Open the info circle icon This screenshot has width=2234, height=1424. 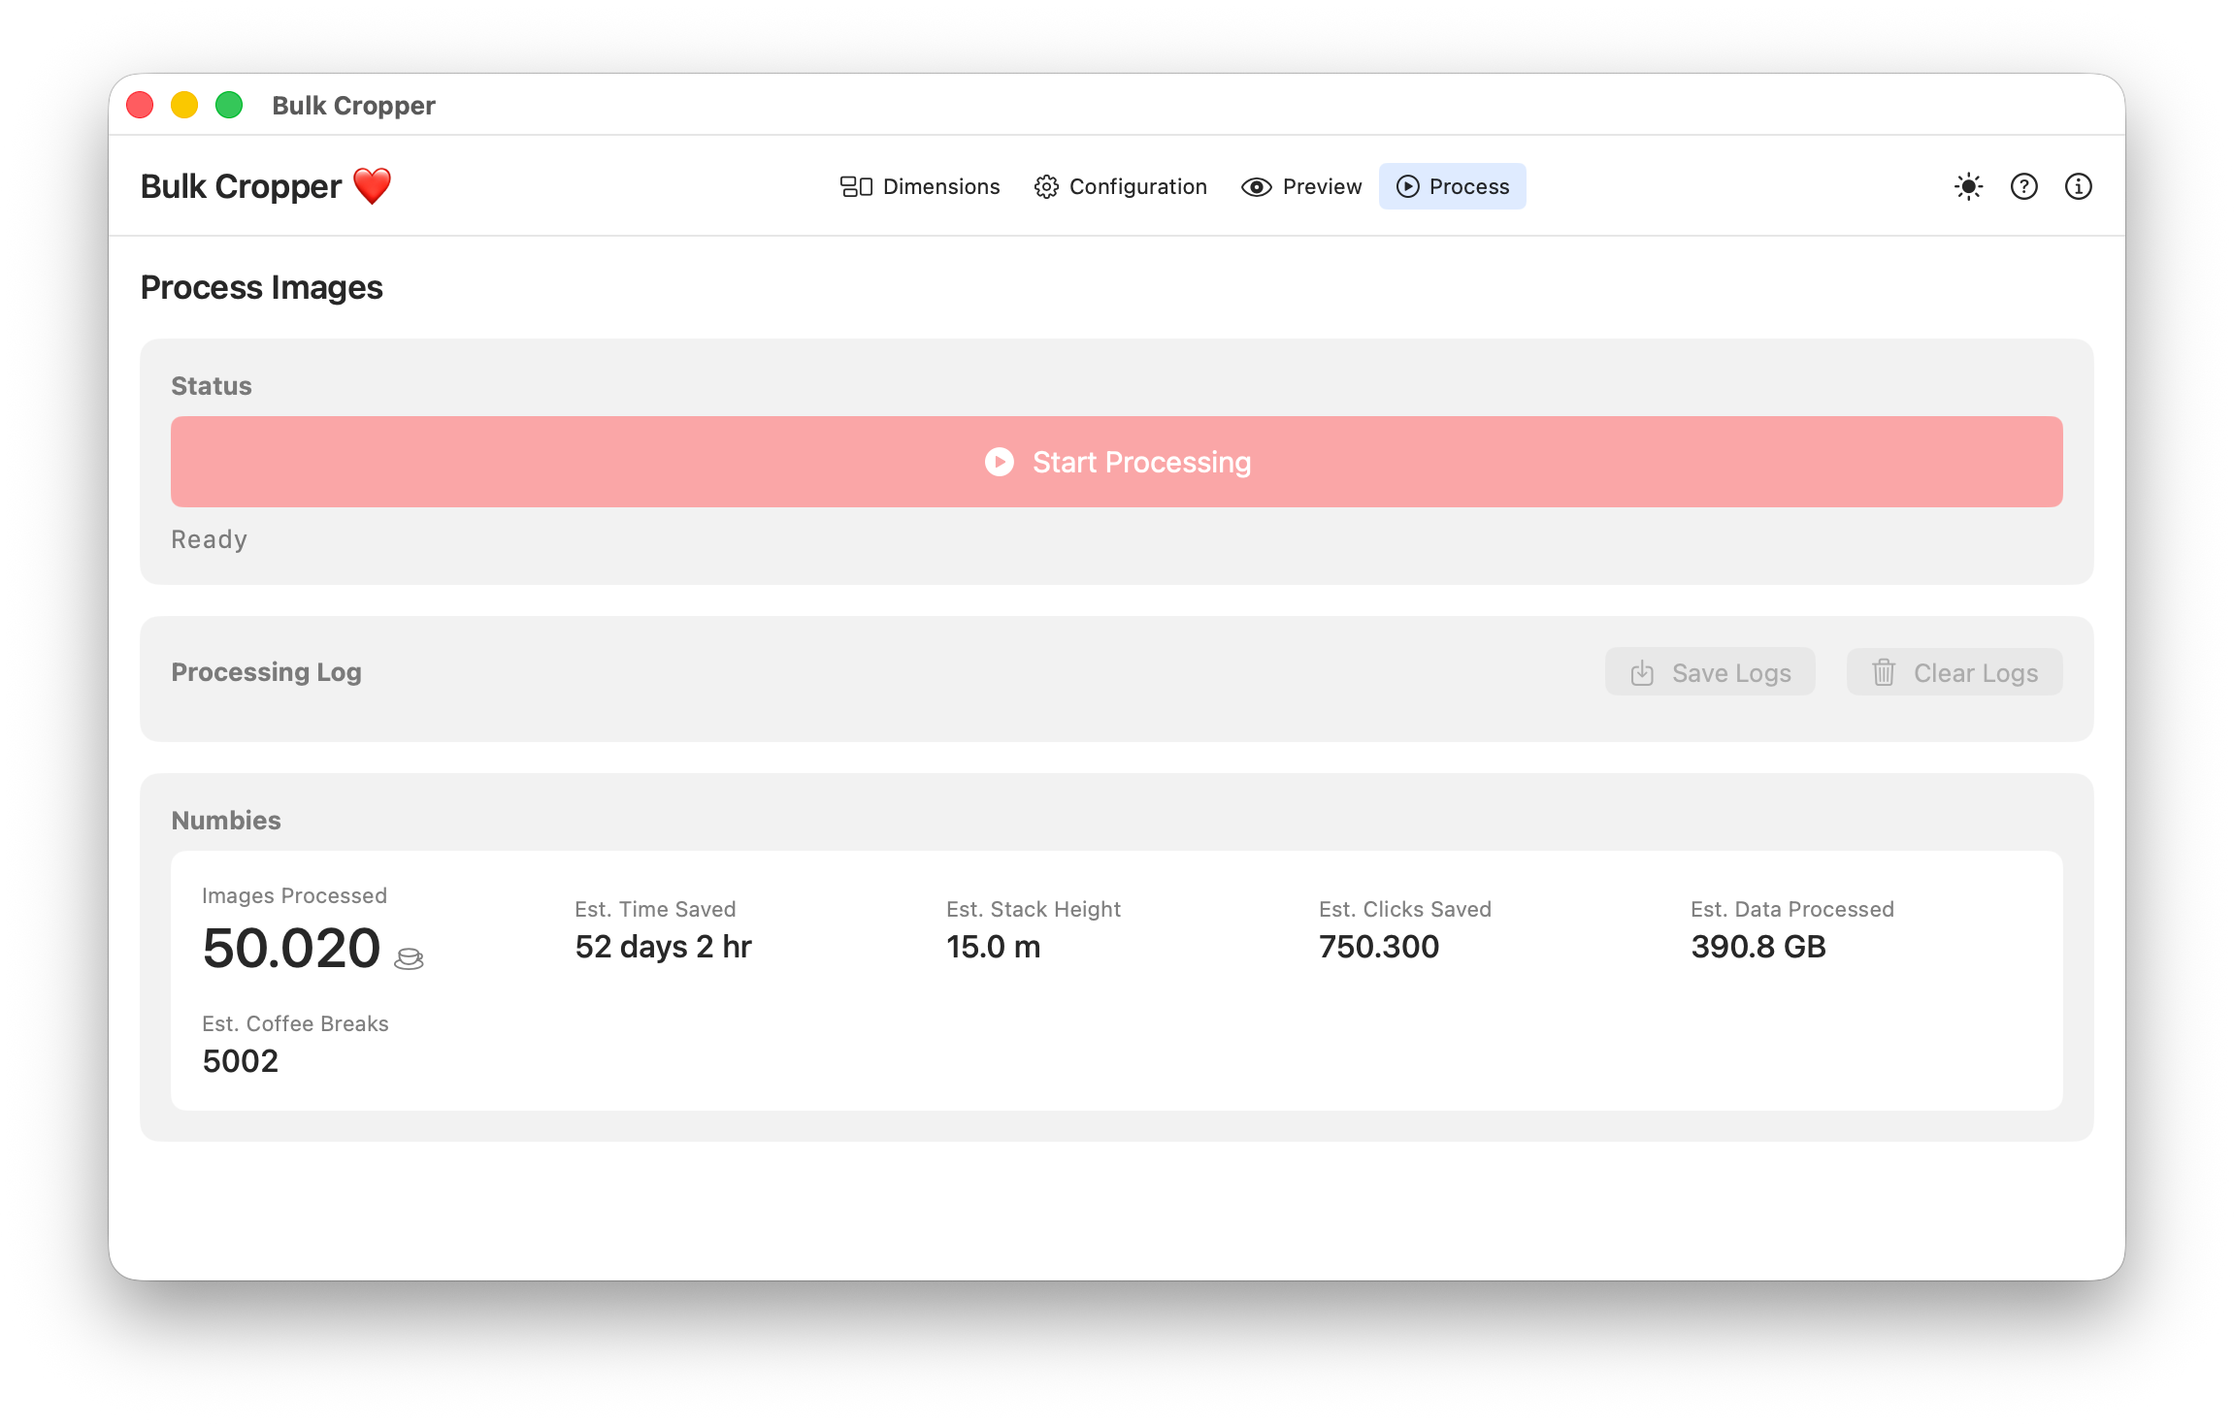point(2078,186)
